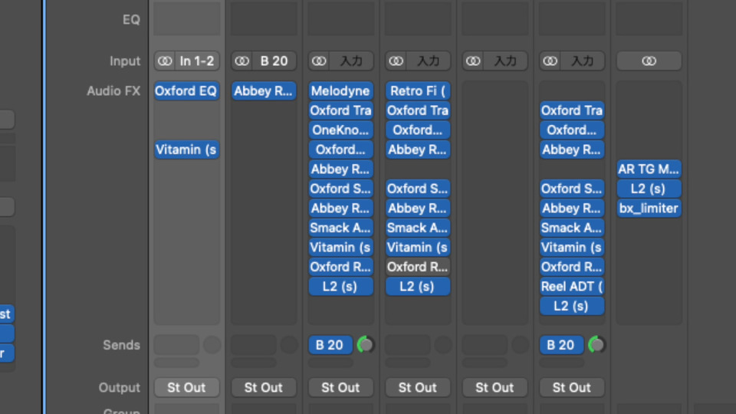Open EQ thumbnail of bx_limiter channel
The width and height of the screenshot is (736, 414).
click(x=649, y=18)
